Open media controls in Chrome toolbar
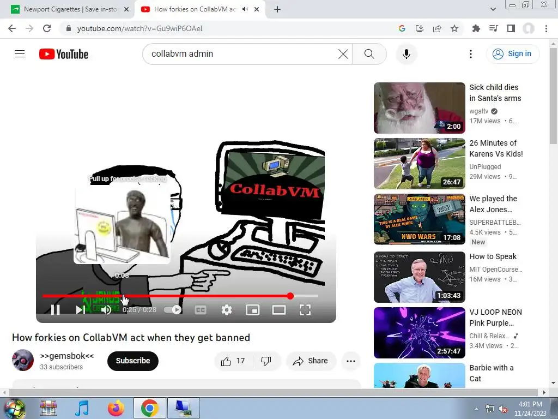This screenshot has height=419, width=558. coord(493,28)
